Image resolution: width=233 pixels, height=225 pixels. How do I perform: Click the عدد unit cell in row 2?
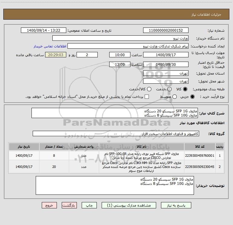[x=84, y=167]
